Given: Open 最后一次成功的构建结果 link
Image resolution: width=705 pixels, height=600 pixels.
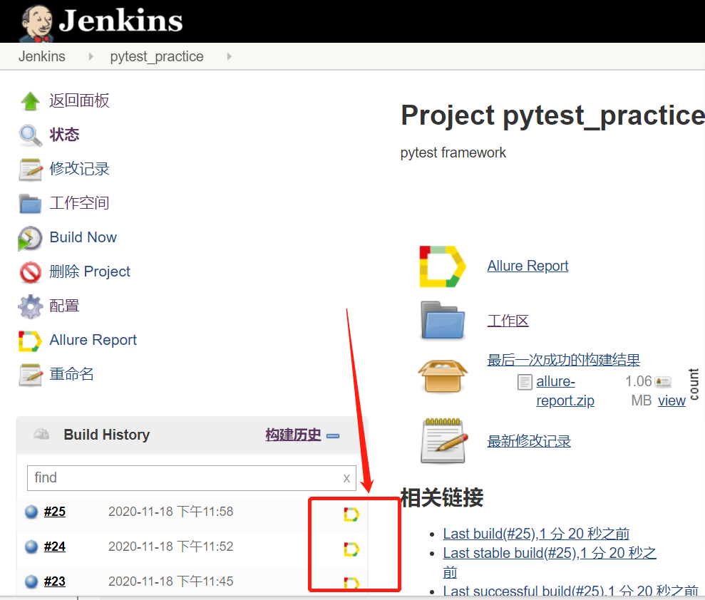Looking at the screenshot, I should click(x=564, y=360).
